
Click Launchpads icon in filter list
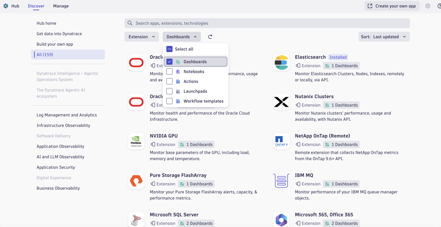[x=178, y=91]
